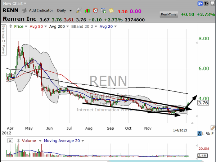This screenshot has height=162, width=216.
Task: Open the New Chart dropdown menu
Action: pyautogui.click(x=15, y=4)
